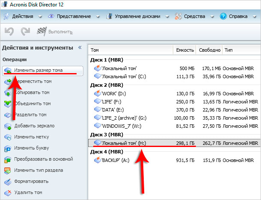Click the Change letter icon
Screen dimensions: 261x200
coord(8,148)
